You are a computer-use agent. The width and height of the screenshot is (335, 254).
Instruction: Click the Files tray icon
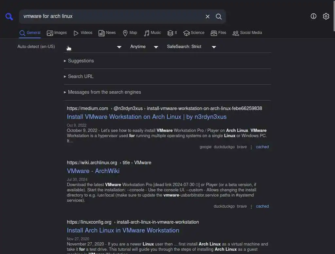pos(214,33)
